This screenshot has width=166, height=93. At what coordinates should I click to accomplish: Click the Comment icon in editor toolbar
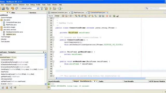coord(114,16)
